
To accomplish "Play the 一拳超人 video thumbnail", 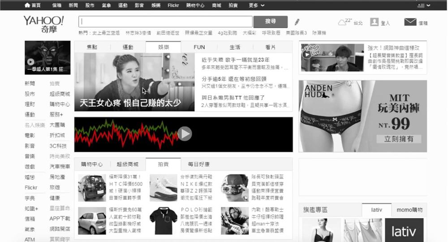I will tap(30, 62).
